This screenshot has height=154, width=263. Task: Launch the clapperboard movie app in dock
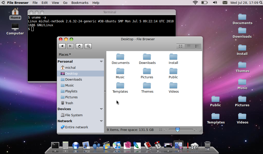coord(107,146)
